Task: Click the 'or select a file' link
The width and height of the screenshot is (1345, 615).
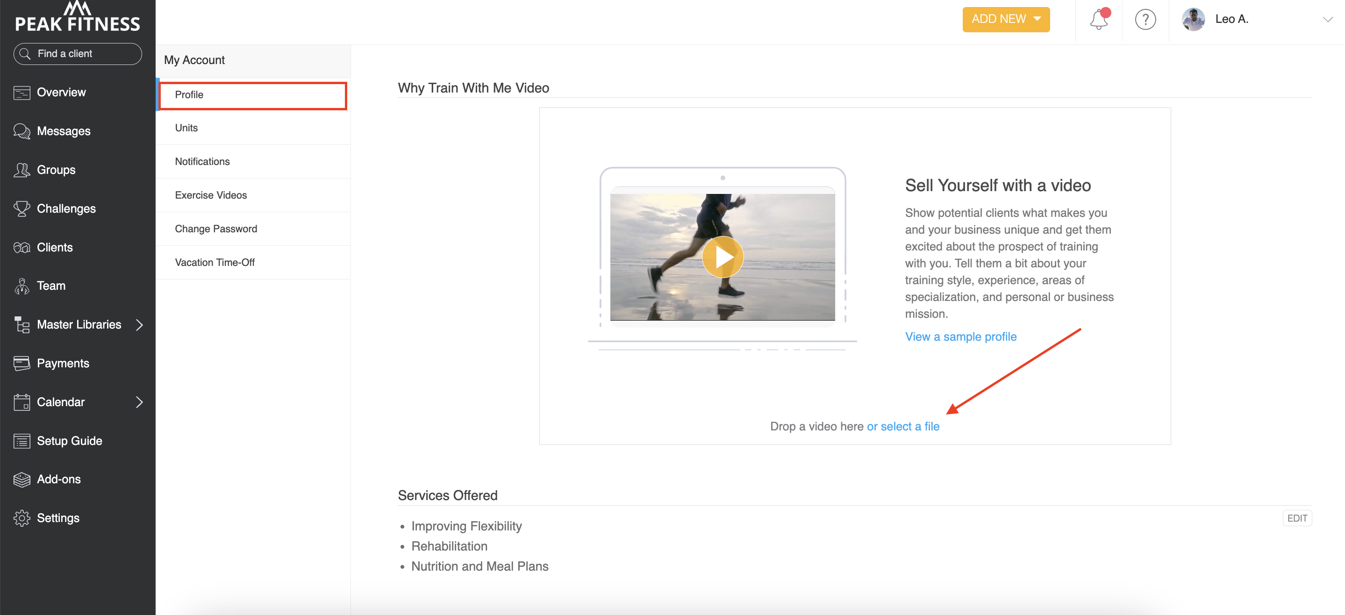Action: pyautogui.click(x=903, y=427)
